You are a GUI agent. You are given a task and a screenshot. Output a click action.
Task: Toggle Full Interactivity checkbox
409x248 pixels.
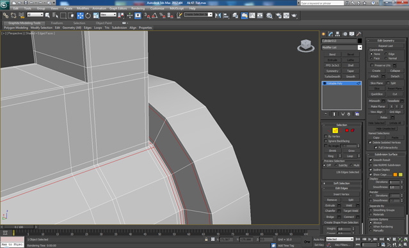pos(376,147)
